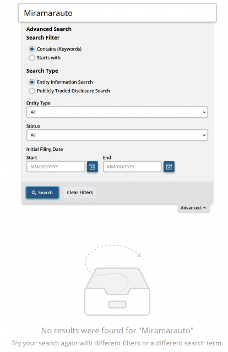
Task: Click the 'Starts with' label text
Action: (49, 58)
